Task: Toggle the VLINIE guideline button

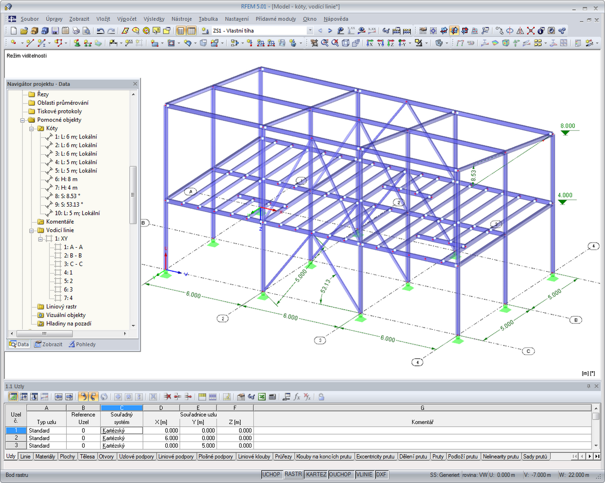Action: (364, 474)
